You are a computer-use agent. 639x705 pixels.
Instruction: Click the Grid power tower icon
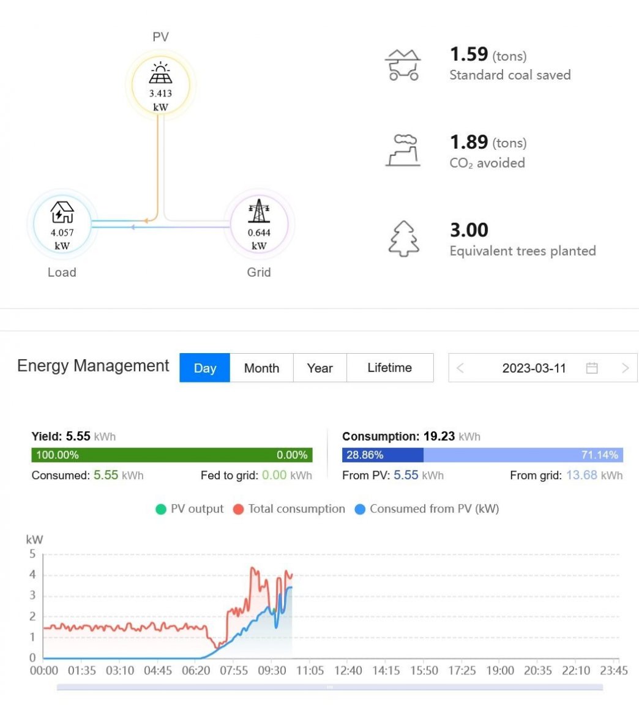(x=259, y=211)
